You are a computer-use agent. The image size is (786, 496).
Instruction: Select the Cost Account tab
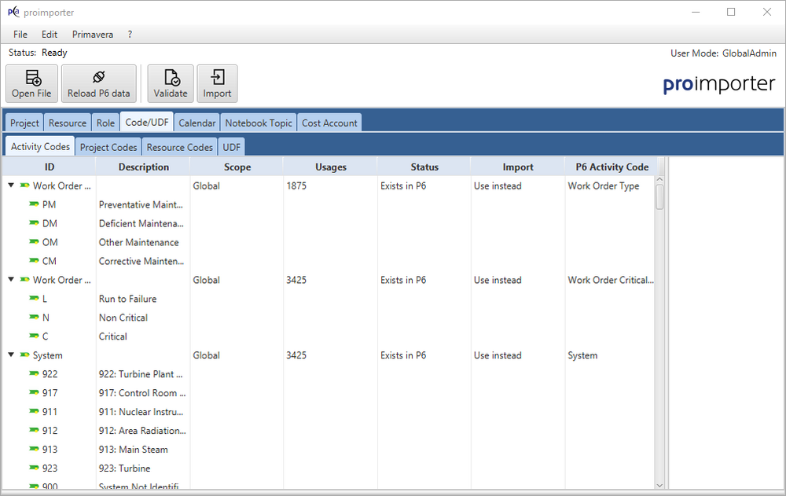click(329, 123)
